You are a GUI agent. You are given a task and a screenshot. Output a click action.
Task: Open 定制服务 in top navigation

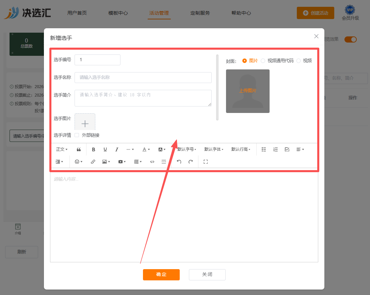pos(200,13)
